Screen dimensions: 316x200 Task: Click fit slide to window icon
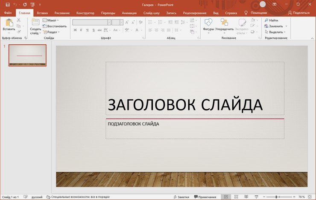310,197
